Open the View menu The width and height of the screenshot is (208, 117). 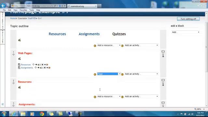pos(15,10)
